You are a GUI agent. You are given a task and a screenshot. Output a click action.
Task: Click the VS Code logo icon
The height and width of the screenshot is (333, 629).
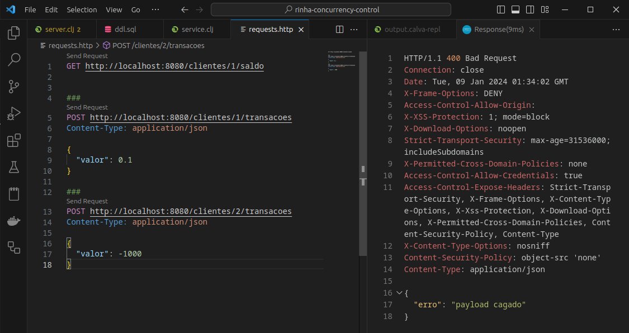(x=11, y=9)
